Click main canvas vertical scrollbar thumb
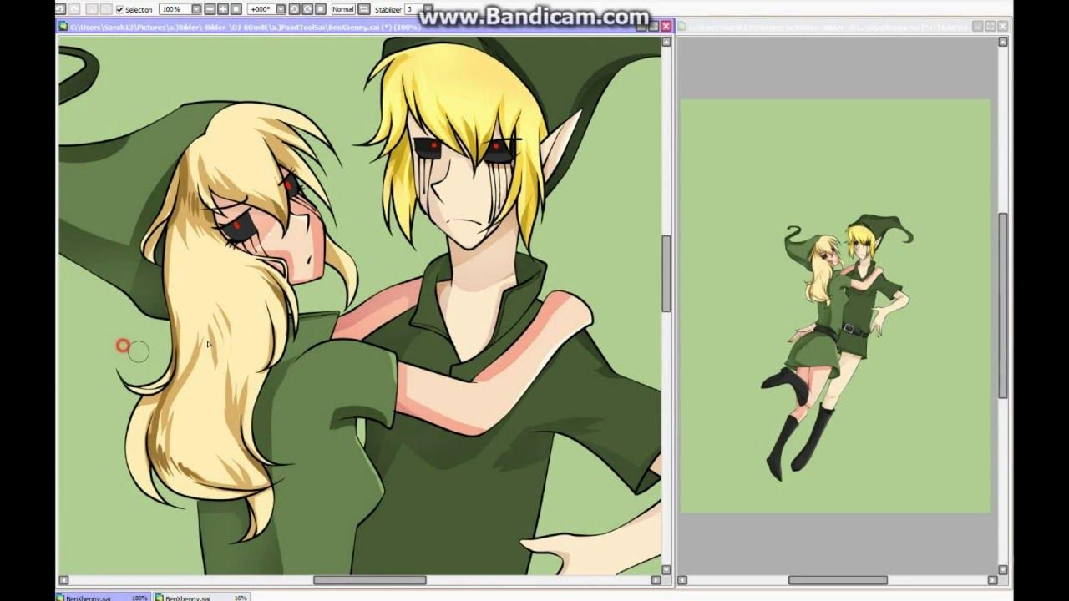This screenshot has height=601, width=1069. tap(666, 275)
